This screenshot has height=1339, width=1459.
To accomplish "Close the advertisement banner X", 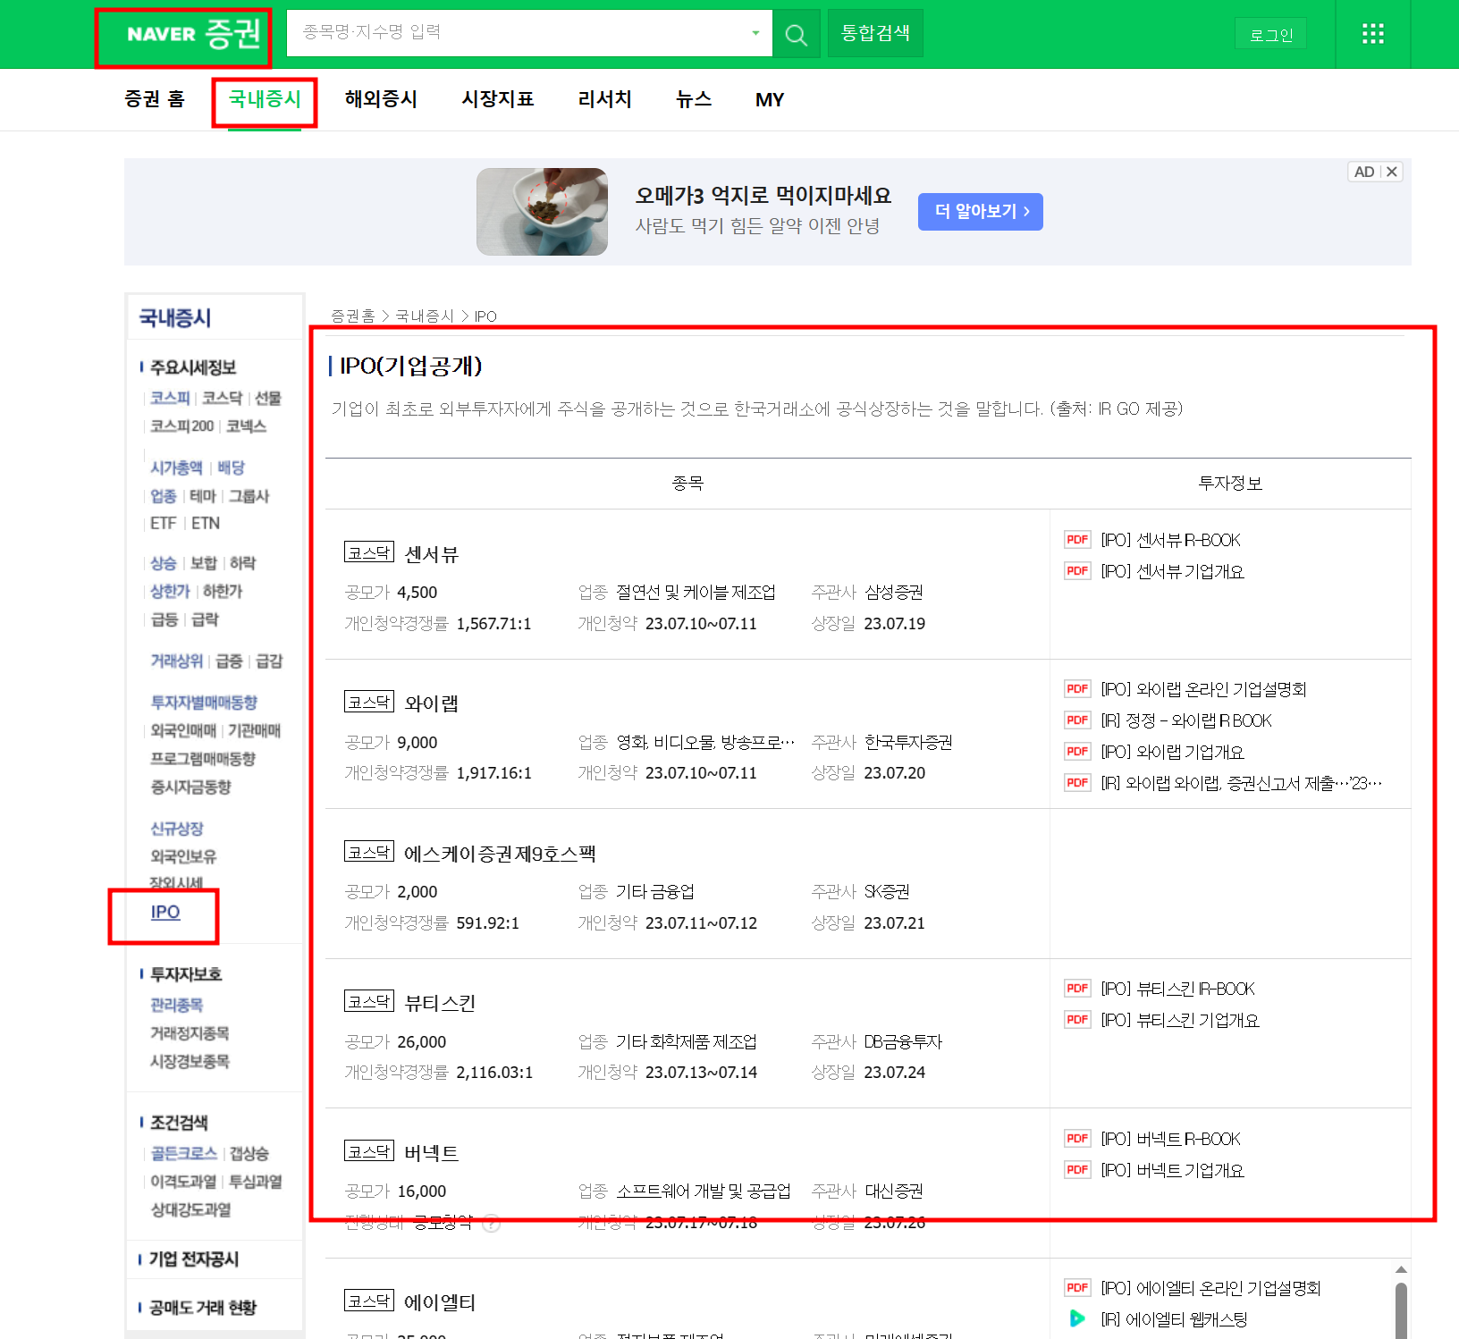I will [1392, 172].
